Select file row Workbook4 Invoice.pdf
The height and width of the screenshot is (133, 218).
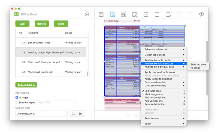(x=51, y=72)
